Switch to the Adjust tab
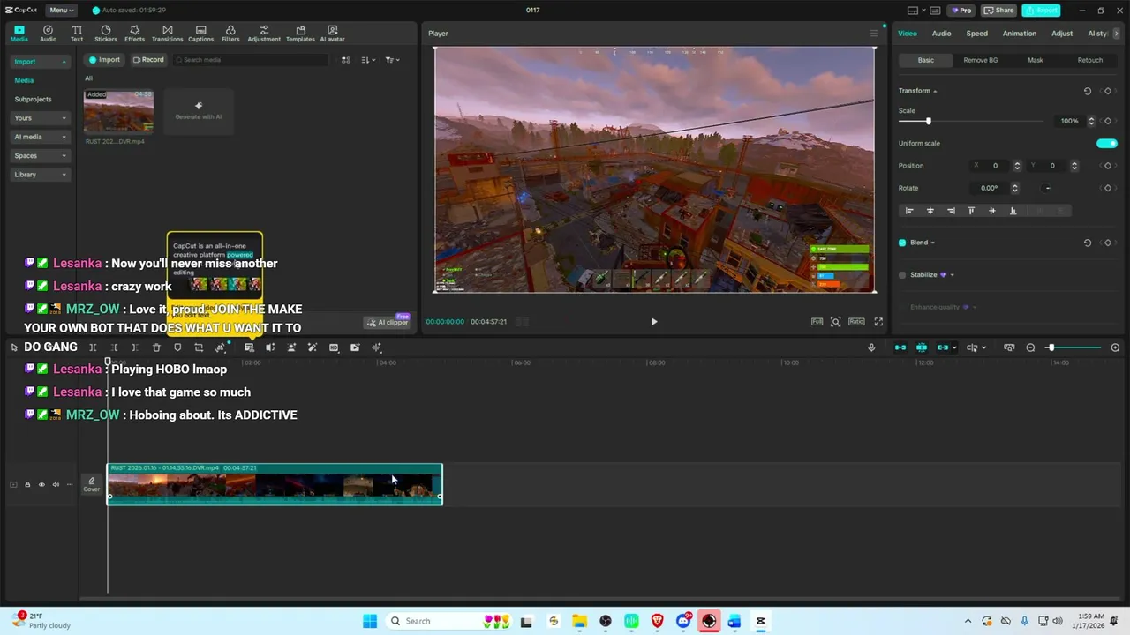This screenshot has height=635, width=1130. [1062, 34]
